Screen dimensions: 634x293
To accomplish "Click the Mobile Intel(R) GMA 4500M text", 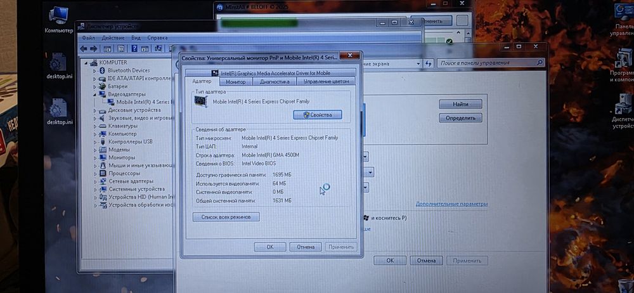I will 271,155.
